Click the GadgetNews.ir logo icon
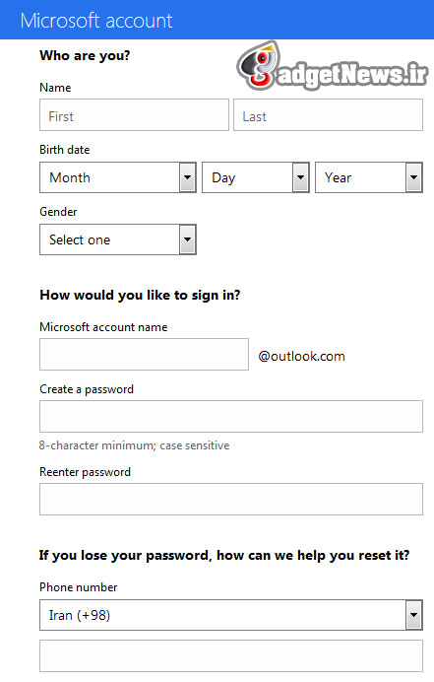Viewport: 434px width, 682px height. coord(259,65)
